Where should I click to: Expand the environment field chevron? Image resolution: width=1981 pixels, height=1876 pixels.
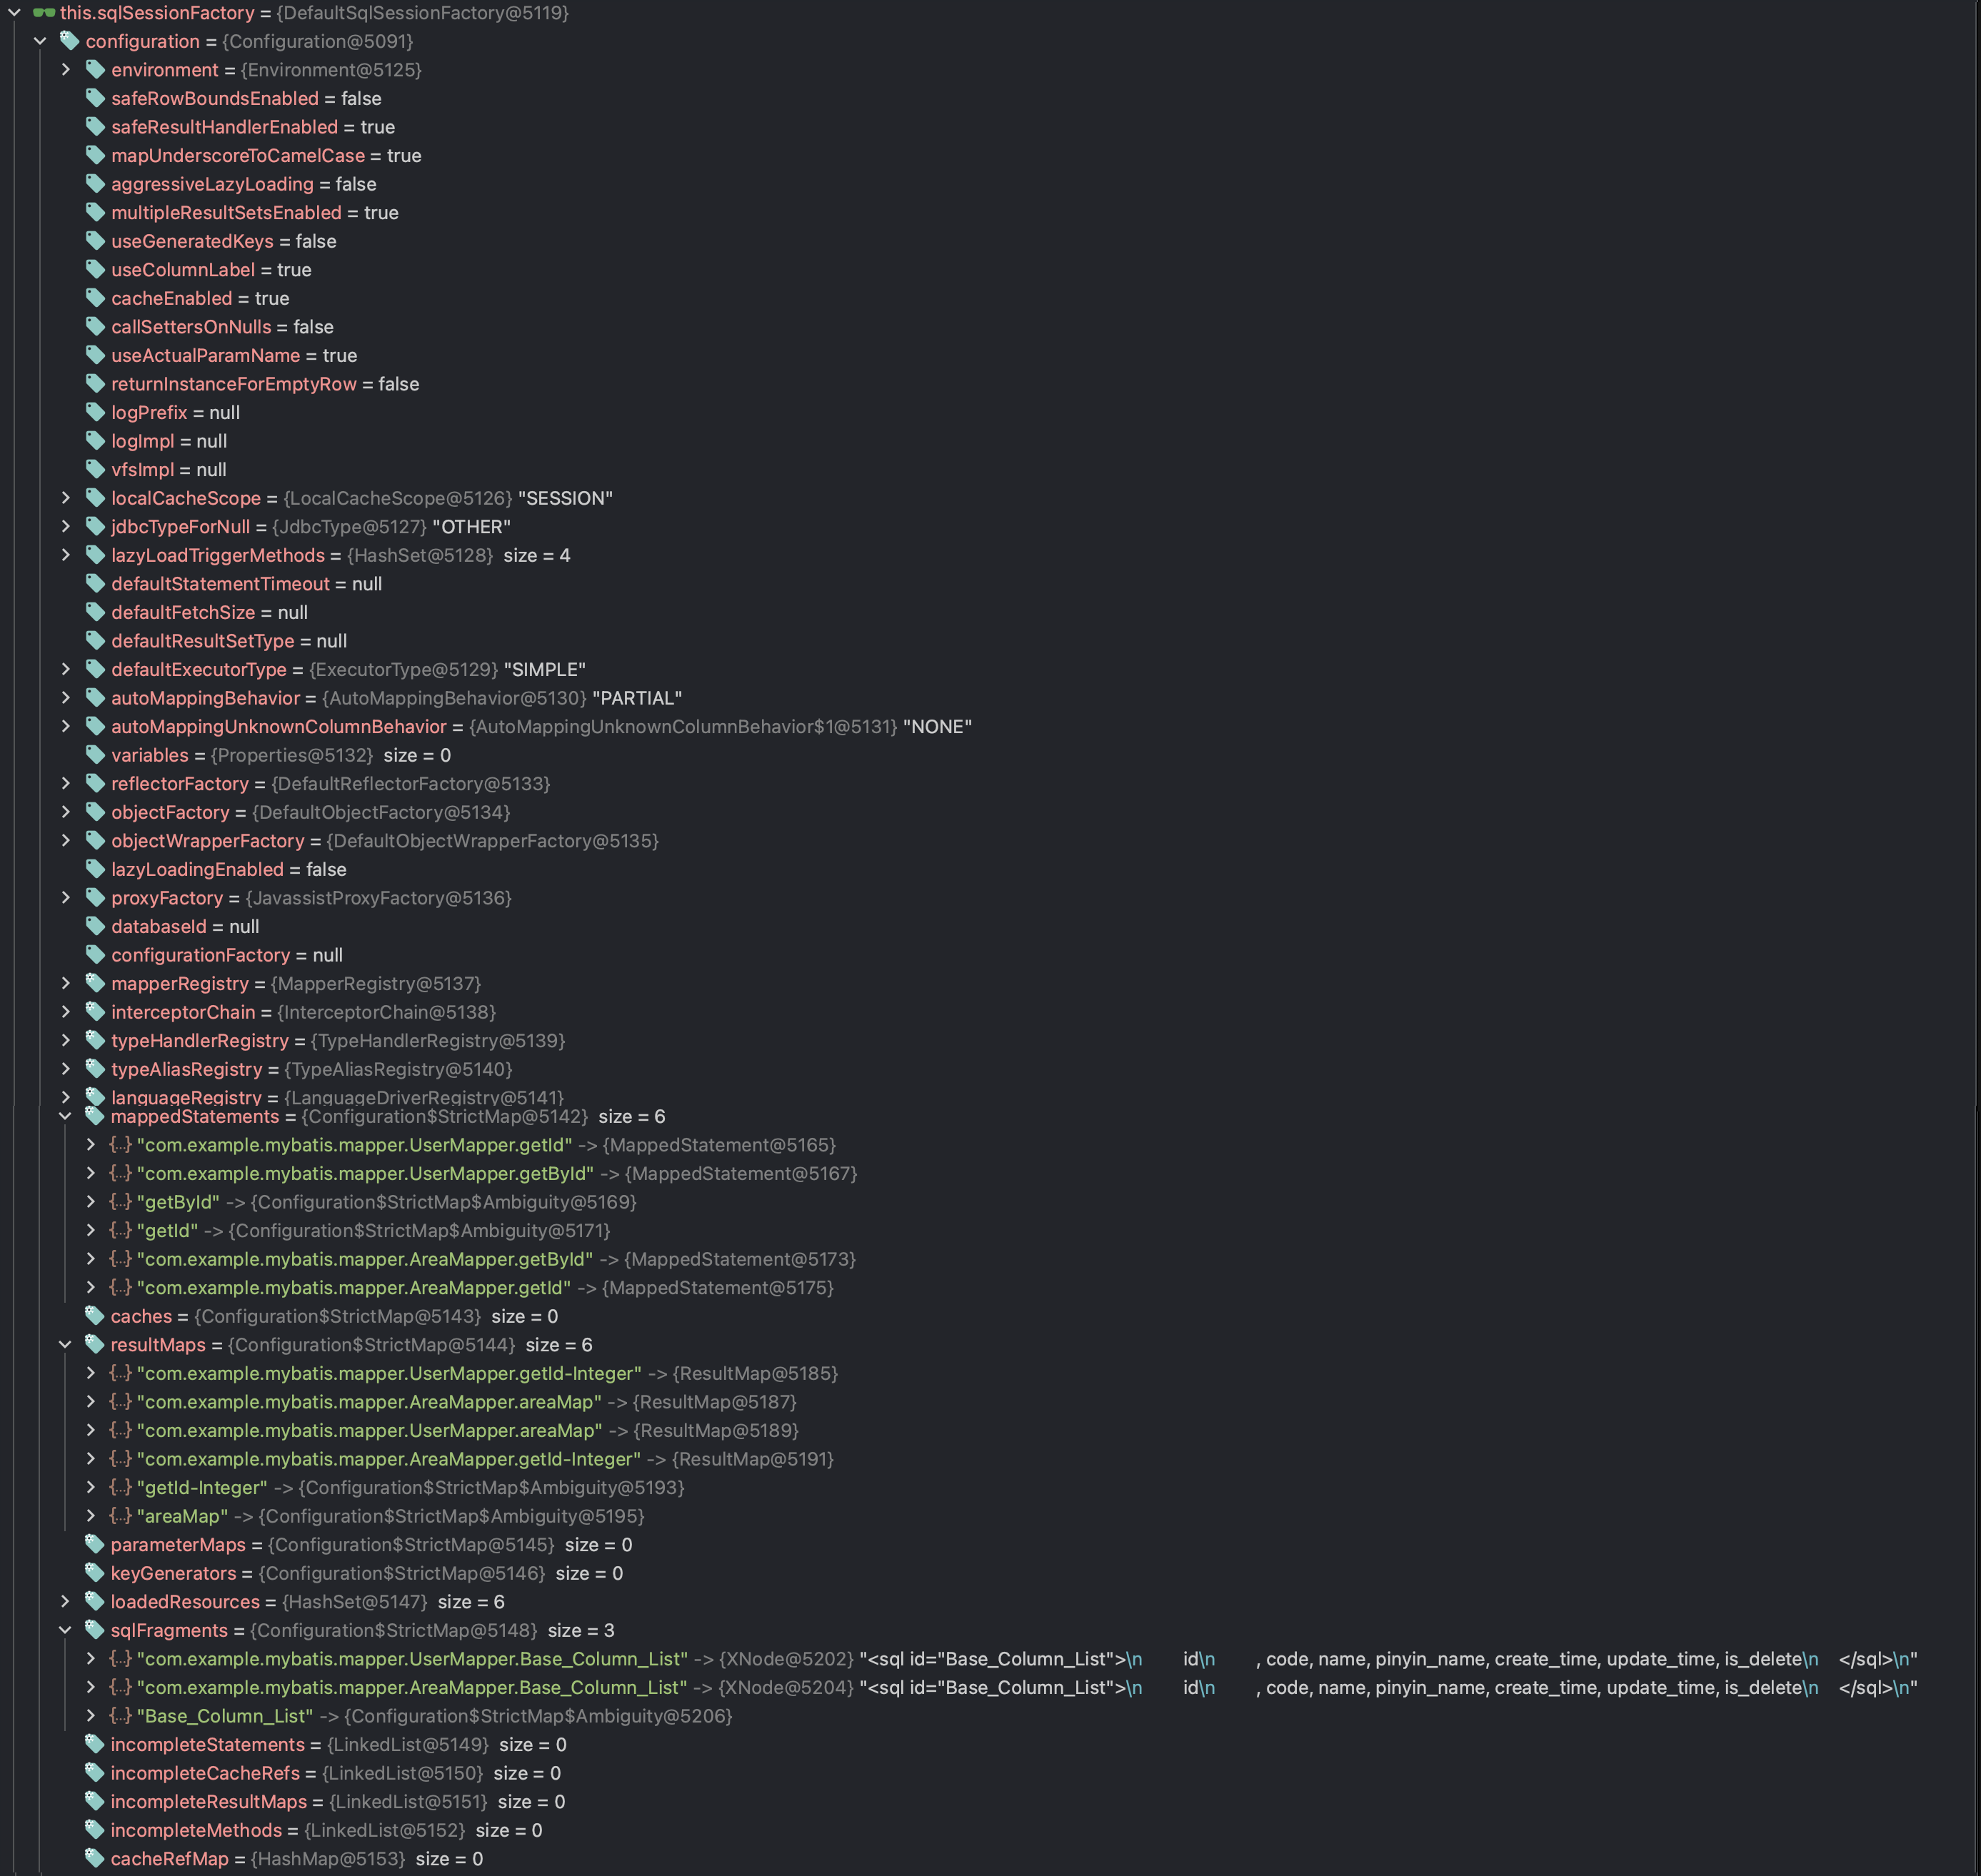click(x=66, y=70)
